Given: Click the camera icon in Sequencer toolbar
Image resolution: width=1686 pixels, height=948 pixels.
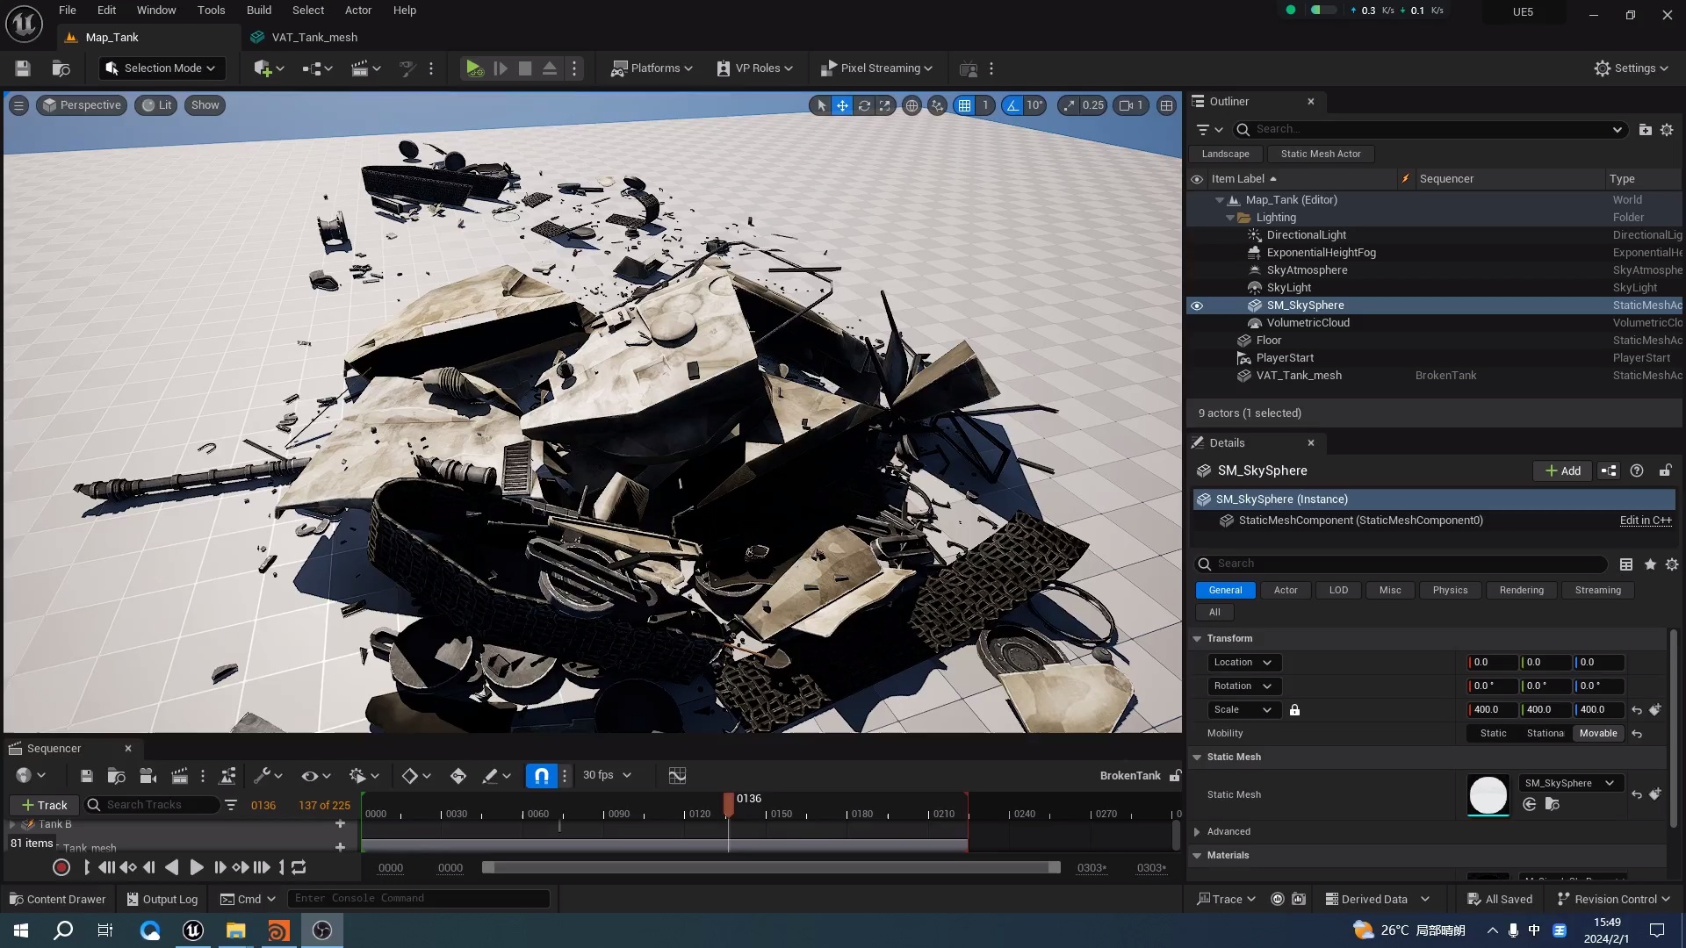Looking at the screenshot, I should tap(147, 776).
